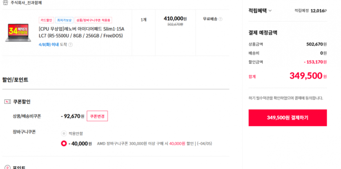Click the 주식회사_진과함께 seller name
This screenshot has height=169, width=341.
pos(26,2)
